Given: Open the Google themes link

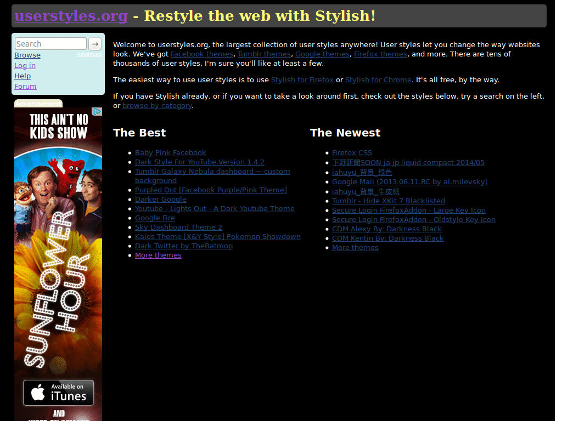Looking at the screenshot, I should (x=322, y=54).
